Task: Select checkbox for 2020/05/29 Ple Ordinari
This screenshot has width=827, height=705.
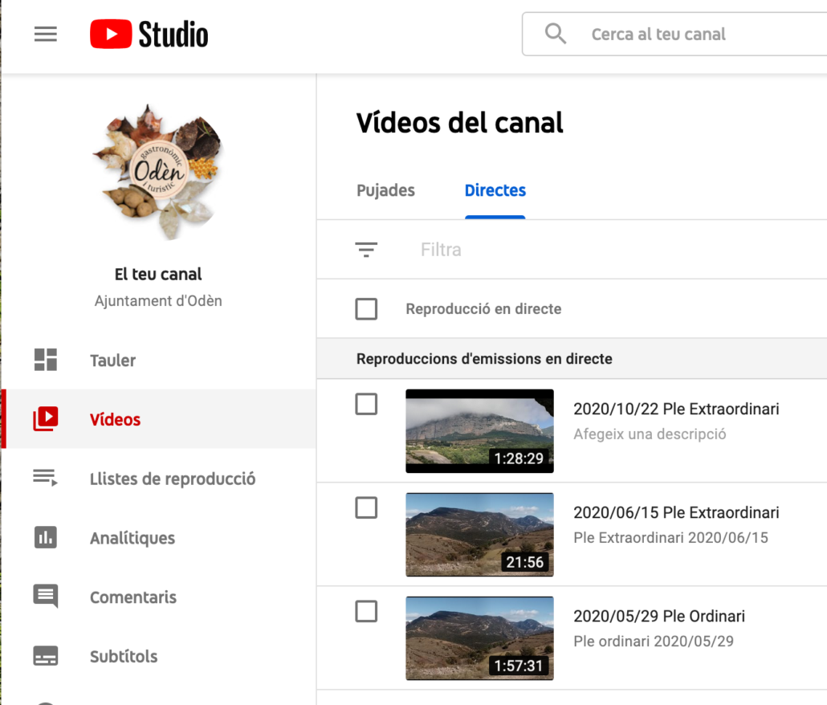Action: click(x=366, y=611)
